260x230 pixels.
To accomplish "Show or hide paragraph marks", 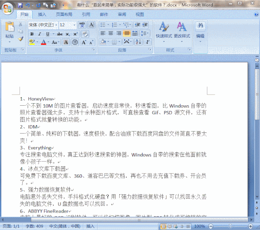I will click(x=148, y=42).
